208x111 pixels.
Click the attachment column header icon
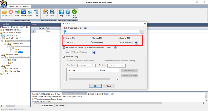[x=43, y=28]
